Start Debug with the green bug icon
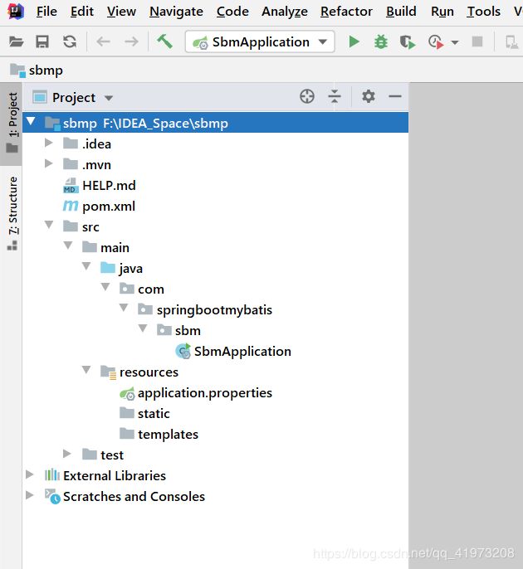The image size is (523, 569). coord(380,41)
